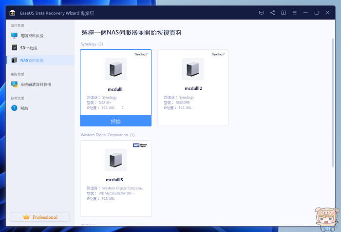
Task: Click the IP address on mcdulll2 card
Action: pos(185,108)
